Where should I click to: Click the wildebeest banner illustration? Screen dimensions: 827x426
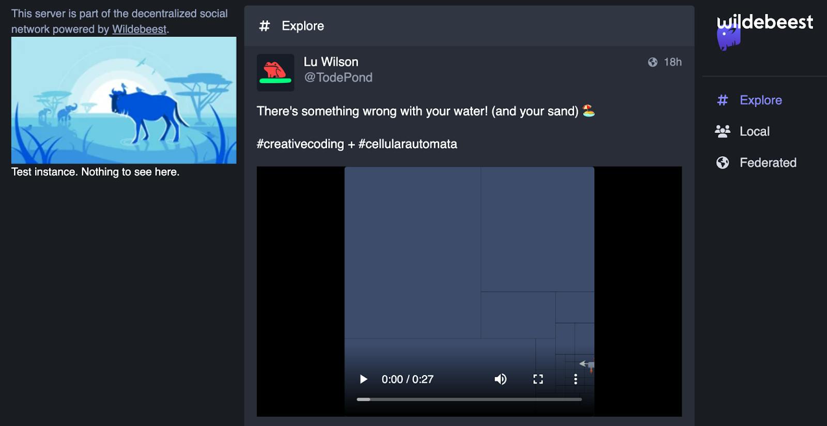pos(124,100)
